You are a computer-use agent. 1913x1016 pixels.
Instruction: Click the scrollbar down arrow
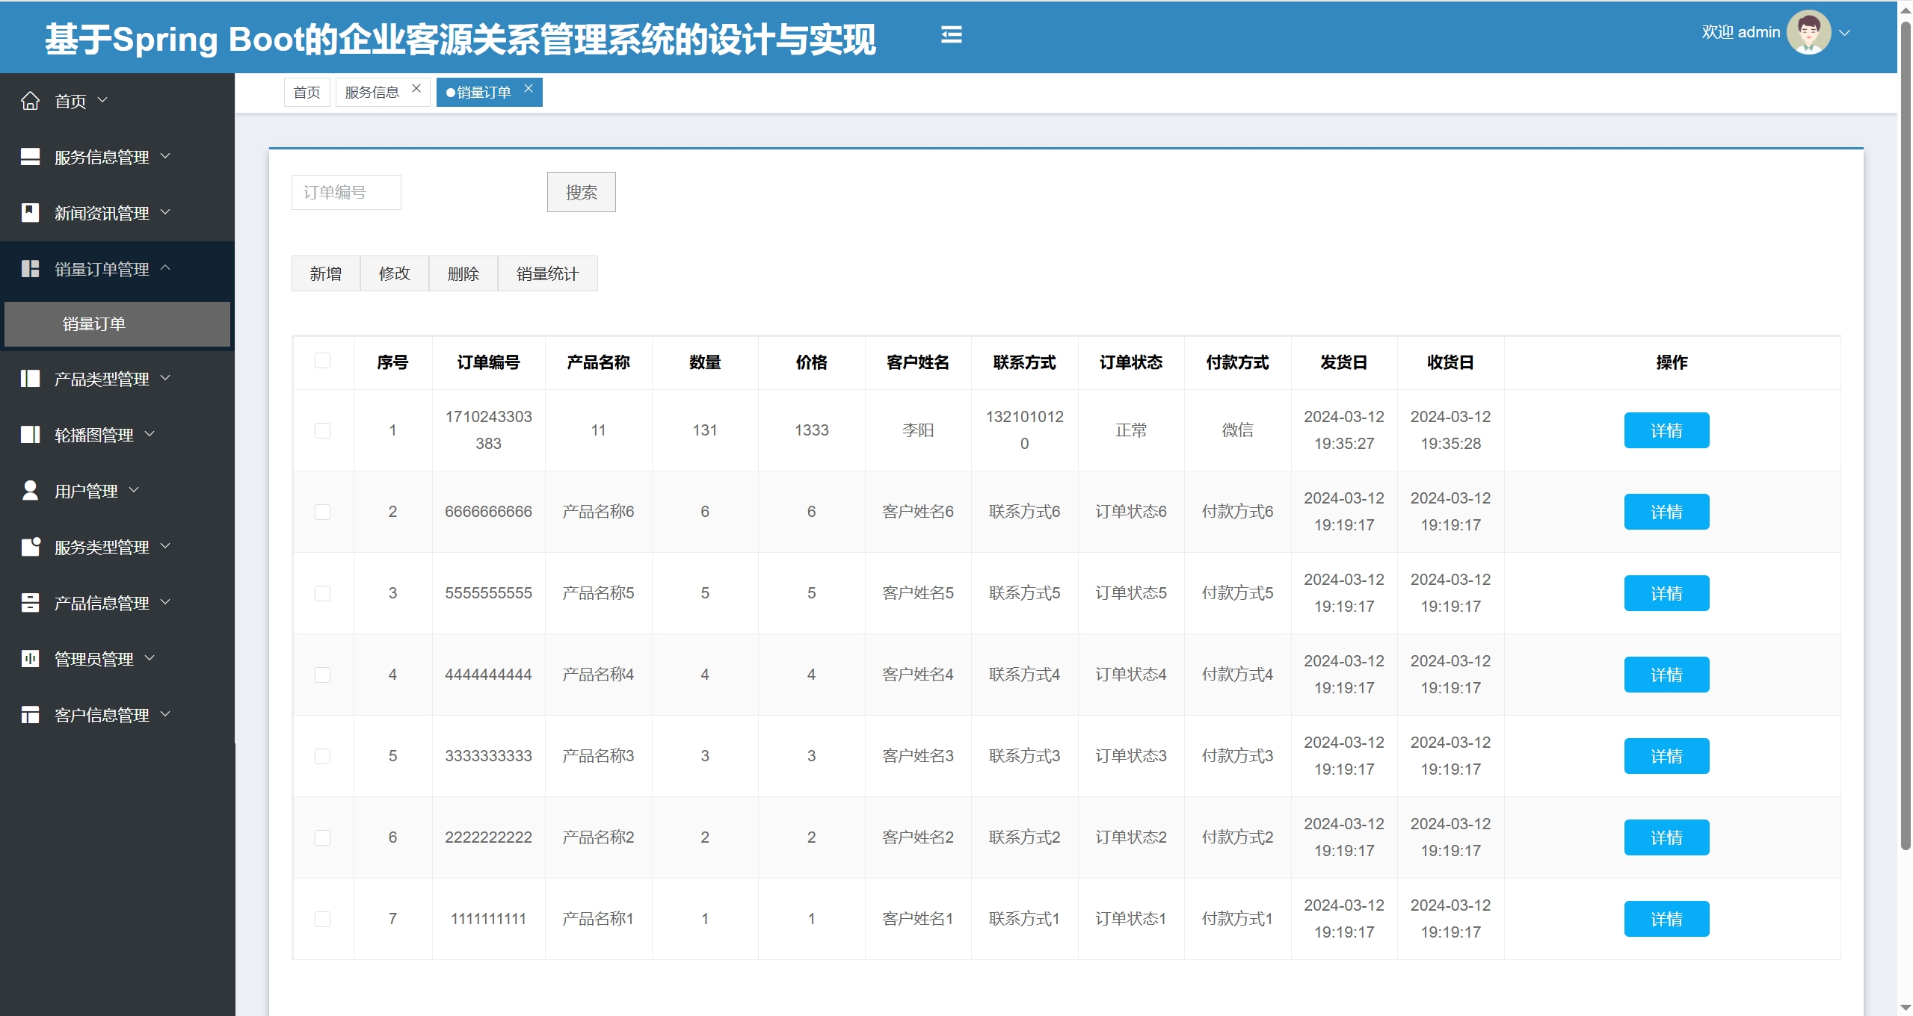coord(1906,1008)
